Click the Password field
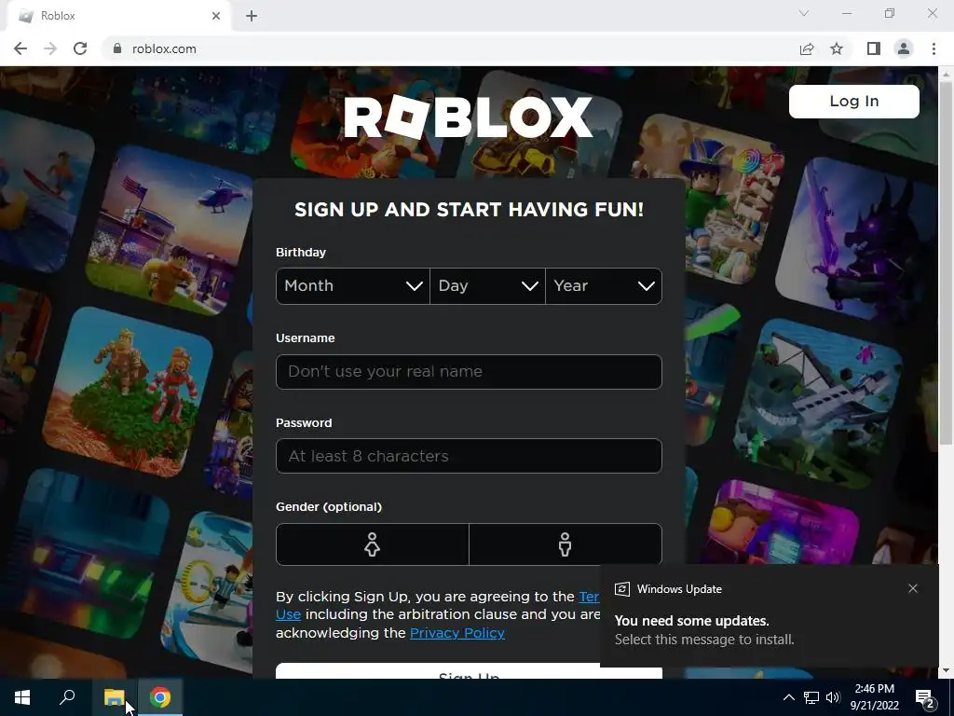Viewport: 954px width, 716px height. [469, 456]
